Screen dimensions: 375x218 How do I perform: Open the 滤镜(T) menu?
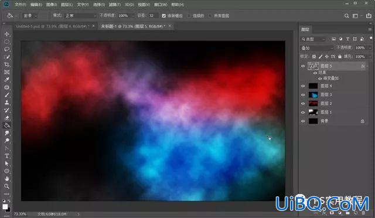(x=115, y=5)
